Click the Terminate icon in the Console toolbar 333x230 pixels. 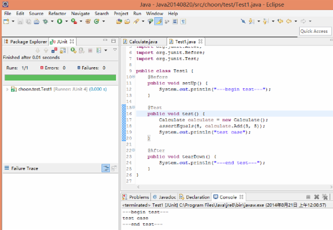(x=309, y=197)
